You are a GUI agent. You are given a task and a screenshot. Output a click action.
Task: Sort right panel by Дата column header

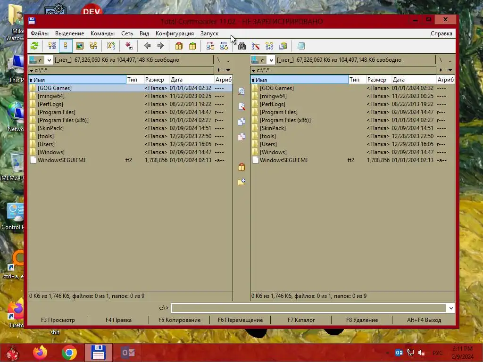pyautogui.click(x=414, y=80)
